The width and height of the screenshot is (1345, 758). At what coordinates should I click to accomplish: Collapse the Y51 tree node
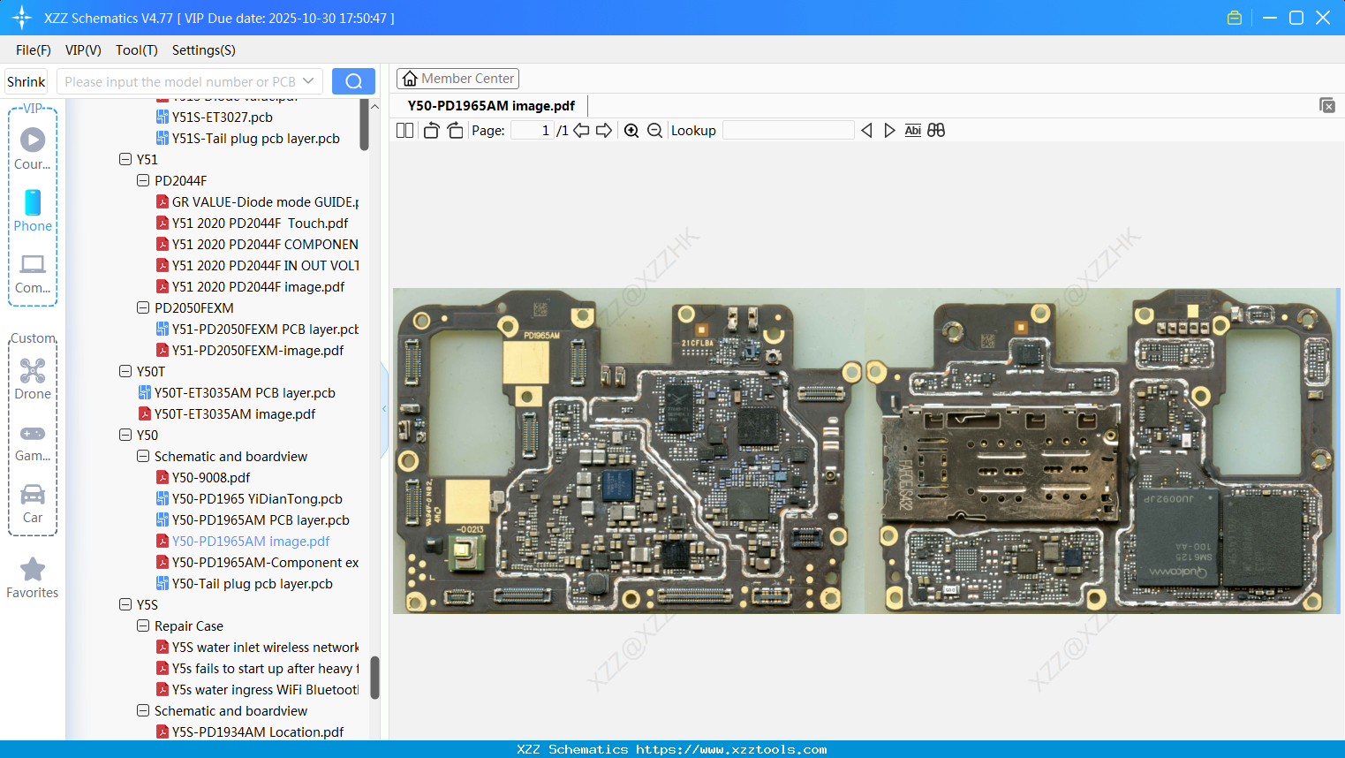(125, 159)
